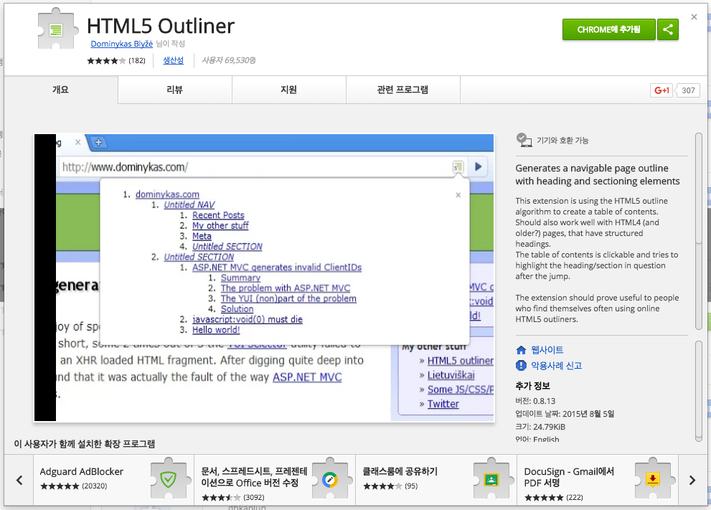Open author link Dominykas Blyžė
Screen dimensions: 711x510
(121, 44)
